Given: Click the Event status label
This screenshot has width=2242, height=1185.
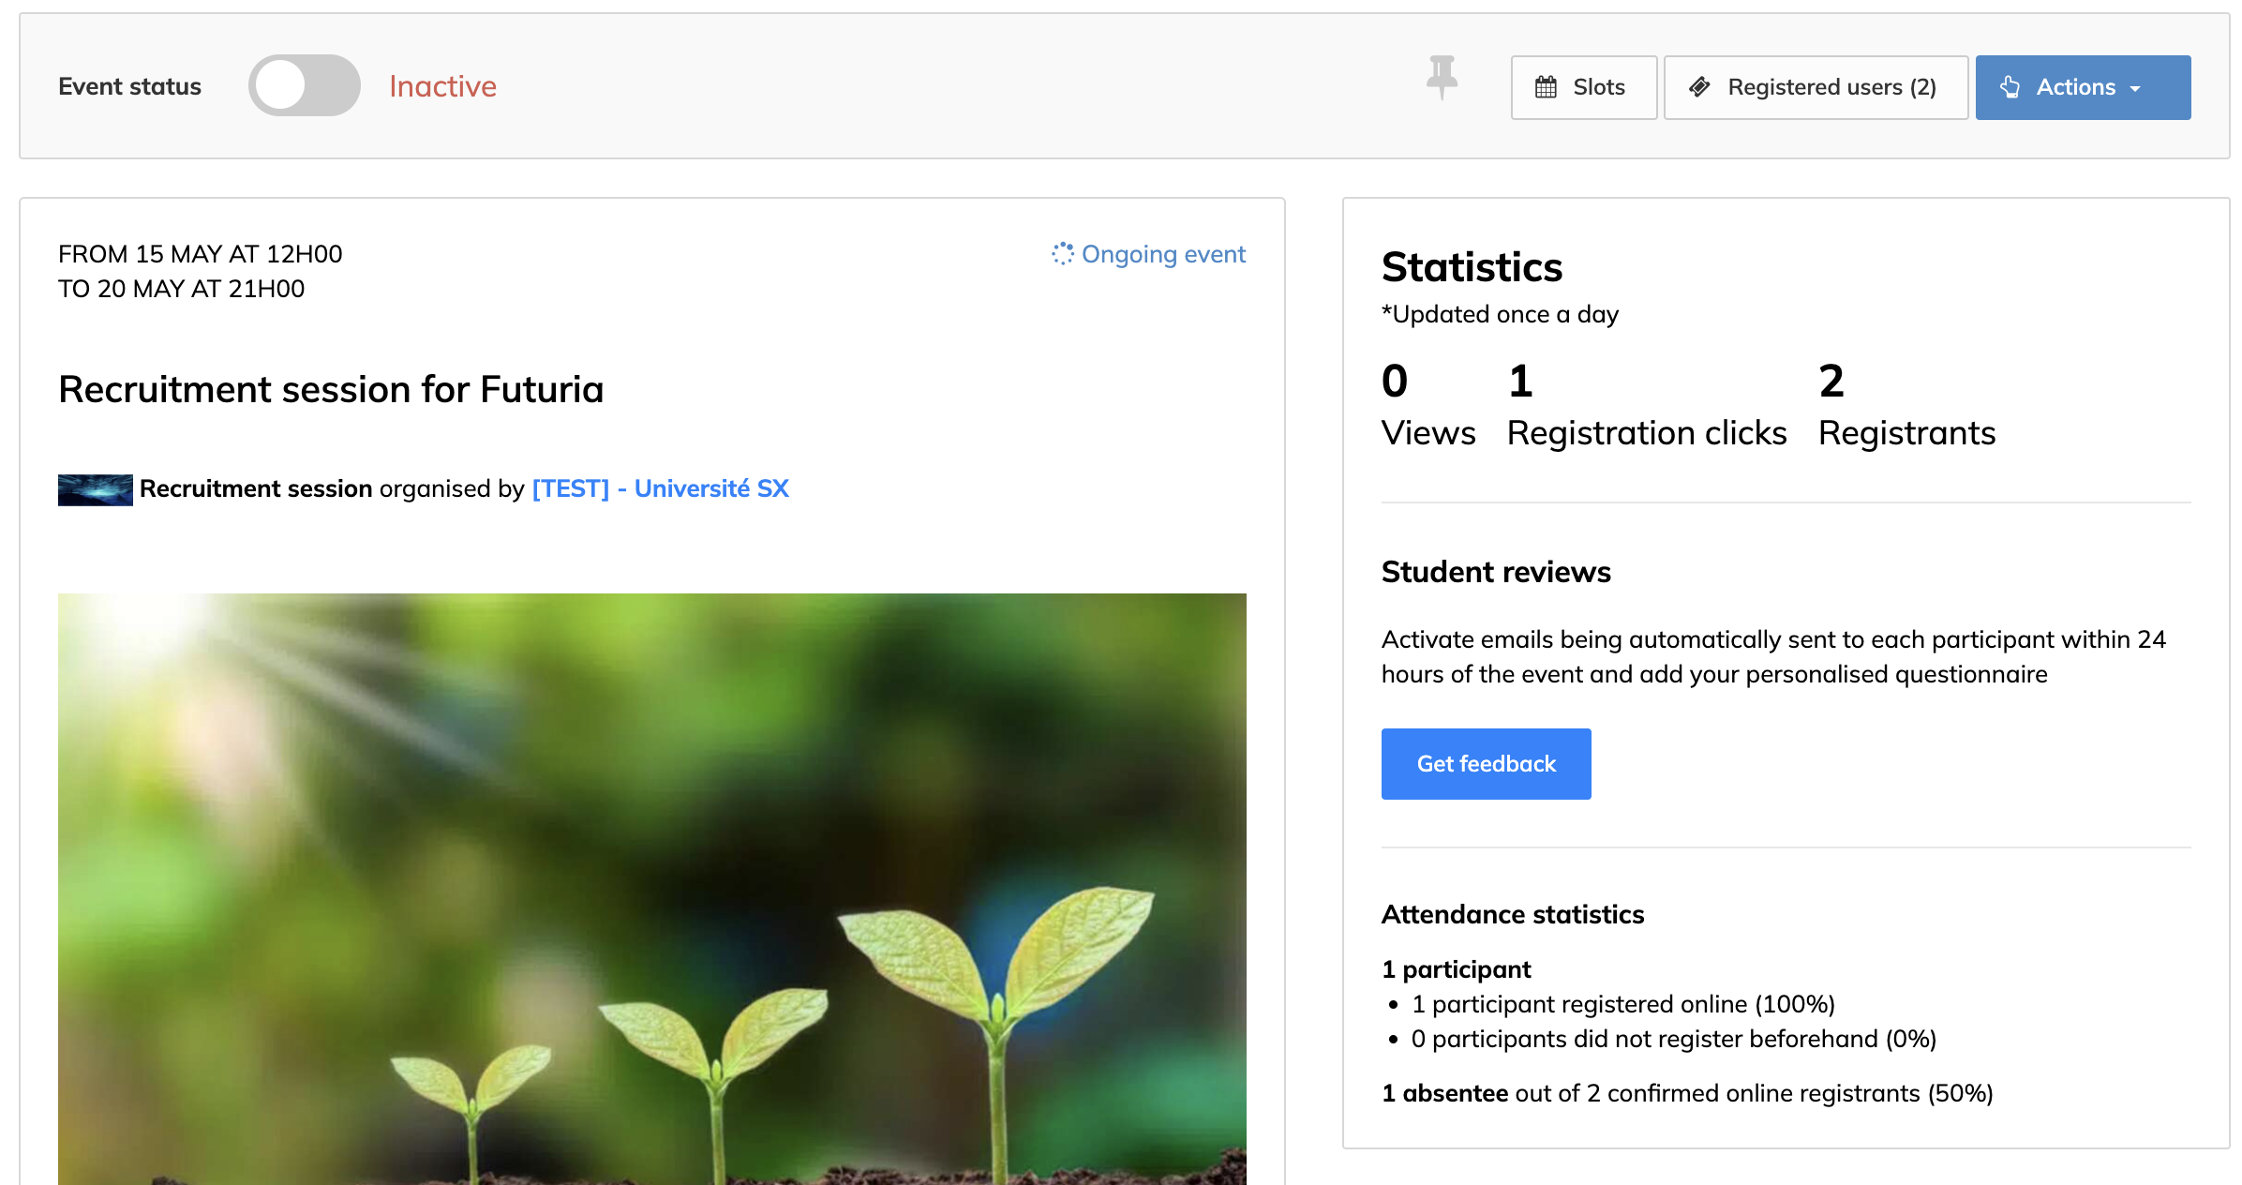Looking at the screenshot, I should tap(129, 86).
